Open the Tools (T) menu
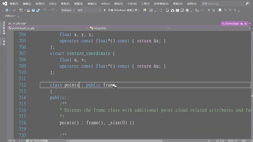The image size is (253, 142). (145, 4)
